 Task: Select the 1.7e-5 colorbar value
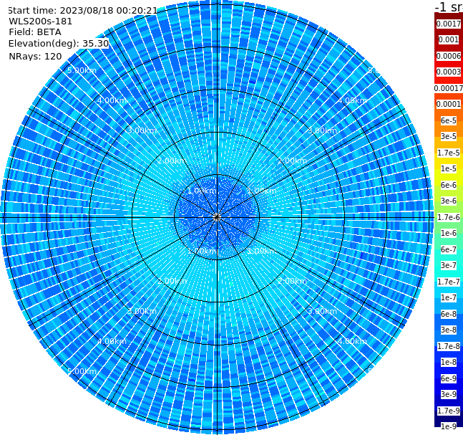449,153
